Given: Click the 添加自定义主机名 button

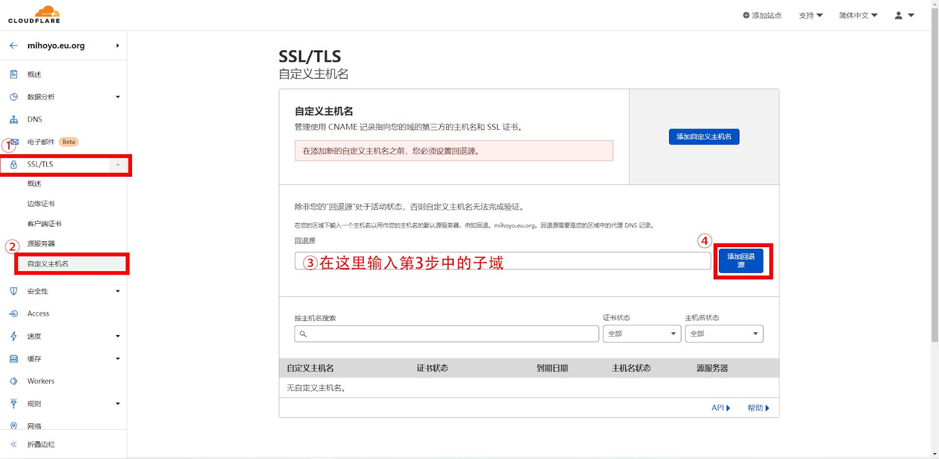Looking at the screenshot, I should 704,137.
